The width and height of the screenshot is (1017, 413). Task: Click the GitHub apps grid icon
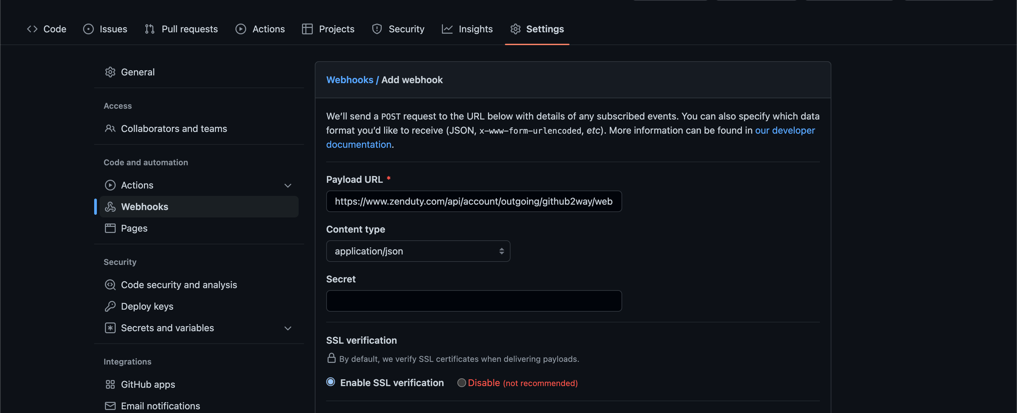tap(110, 384)
